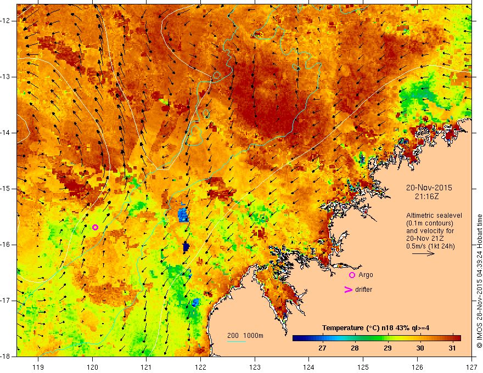This screenshot has height=373, width=483.
Task: Click the magenta drifter legend symbol
Action: pyautogui.click(x=348, y=290)
